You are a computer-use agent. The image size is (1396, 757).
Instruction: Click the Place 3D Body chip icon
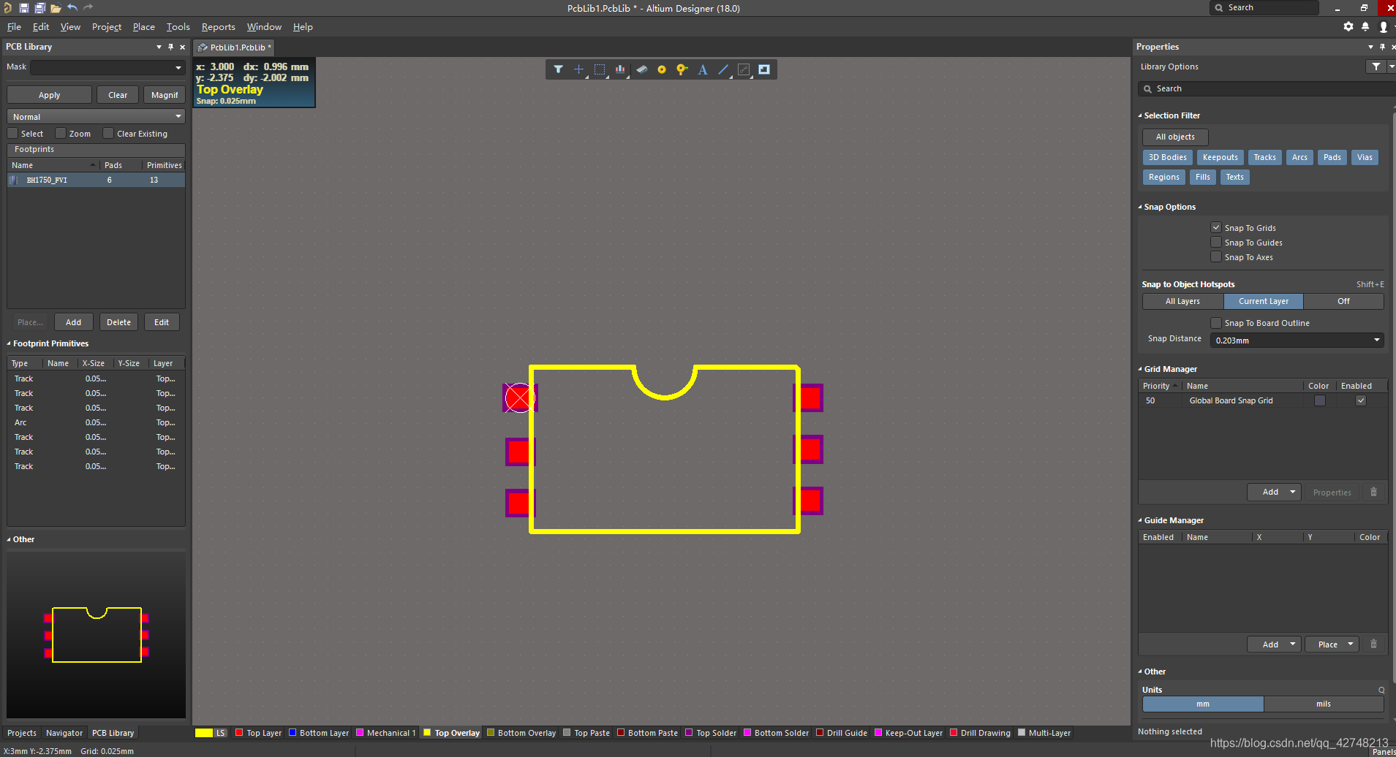641,69
